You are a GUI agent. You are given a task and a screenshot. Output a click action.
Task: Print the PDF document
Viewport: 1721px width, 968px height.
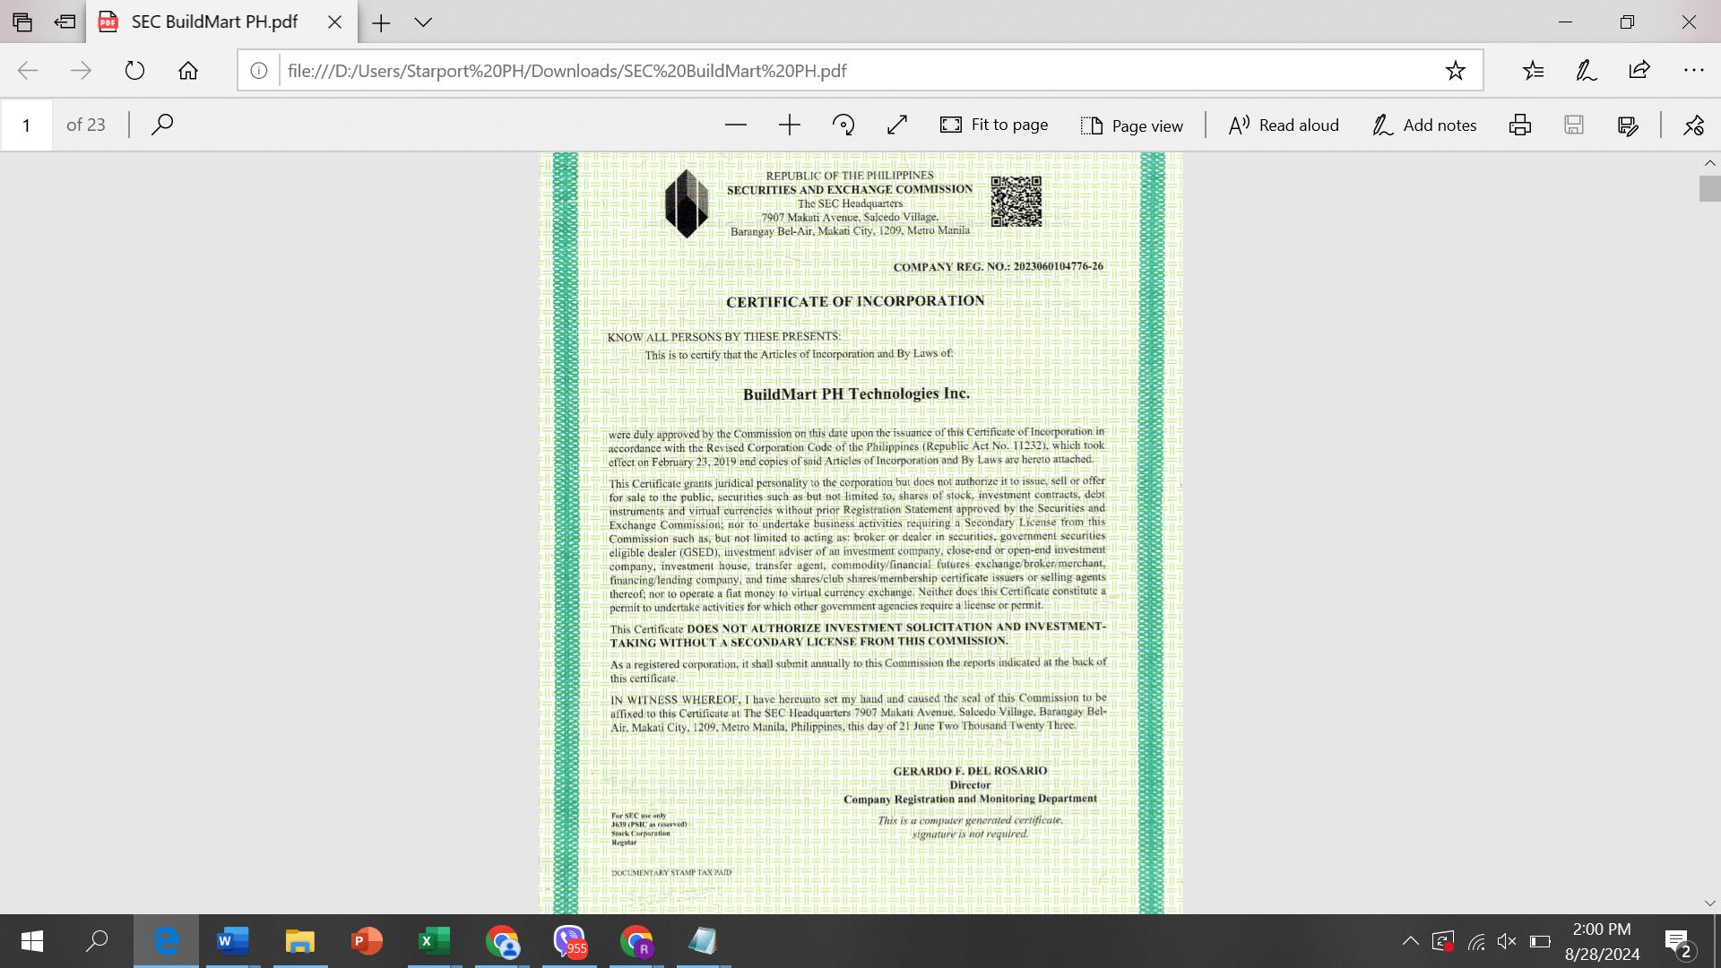click(x=1519, y=125)
